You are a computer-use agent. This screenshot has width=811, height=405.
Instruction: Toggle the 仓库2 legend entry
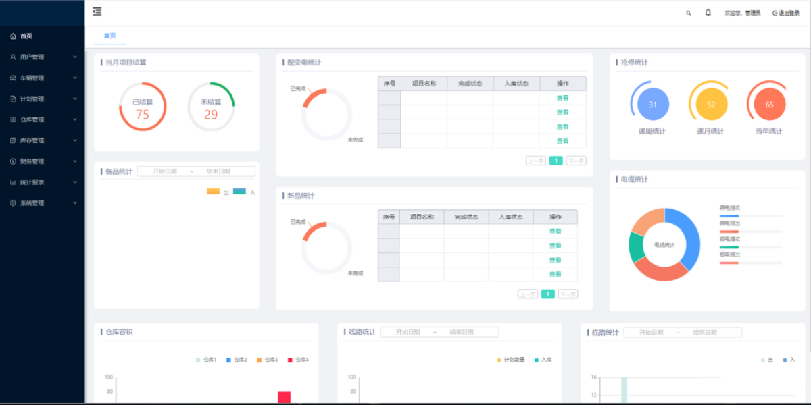tap(237, 360)
